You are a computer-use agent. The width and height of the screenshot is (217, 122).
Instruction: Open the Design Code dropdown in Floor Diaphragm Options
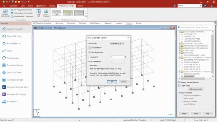117,43
